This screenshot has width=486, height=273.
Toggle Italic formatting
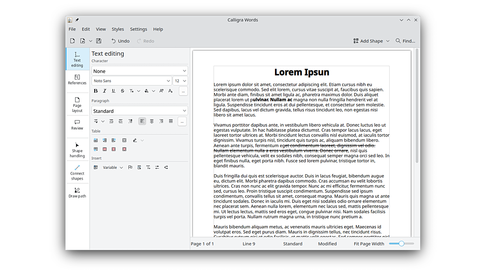[104, 91]
